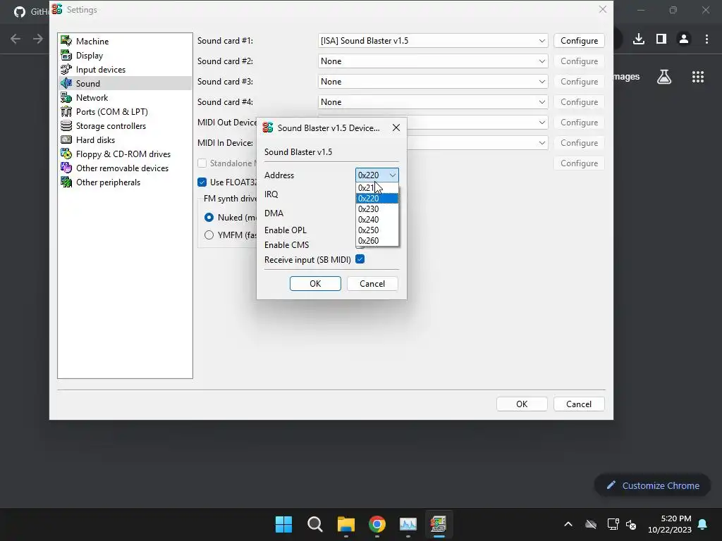Cancel the Sound Blaster device dialog

click(x=372, y=284)
